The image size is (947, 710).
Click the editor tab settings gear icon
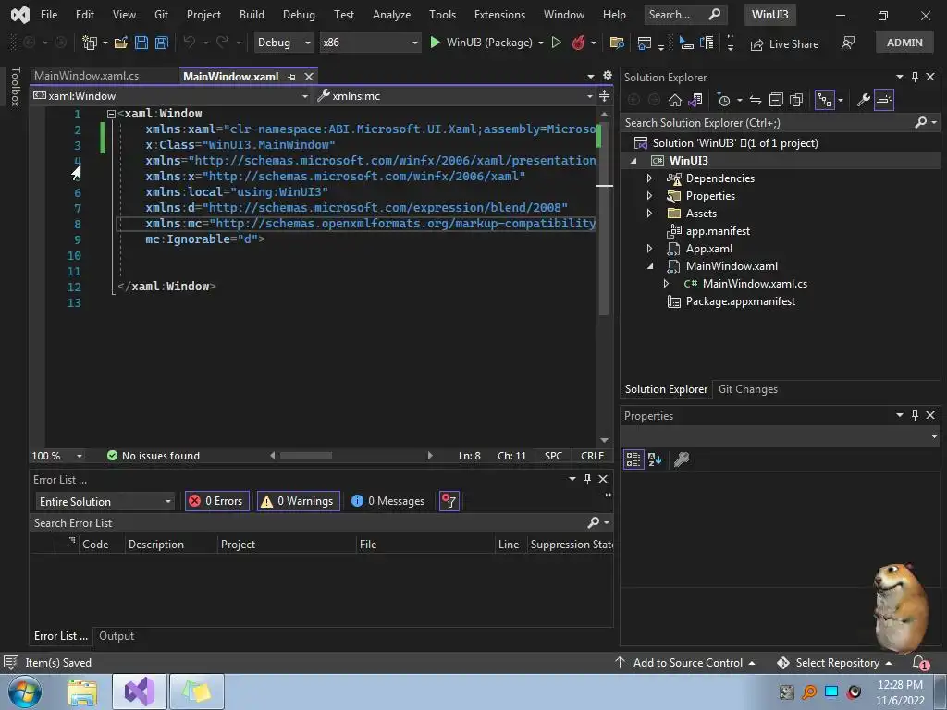[x=608, y=76]
